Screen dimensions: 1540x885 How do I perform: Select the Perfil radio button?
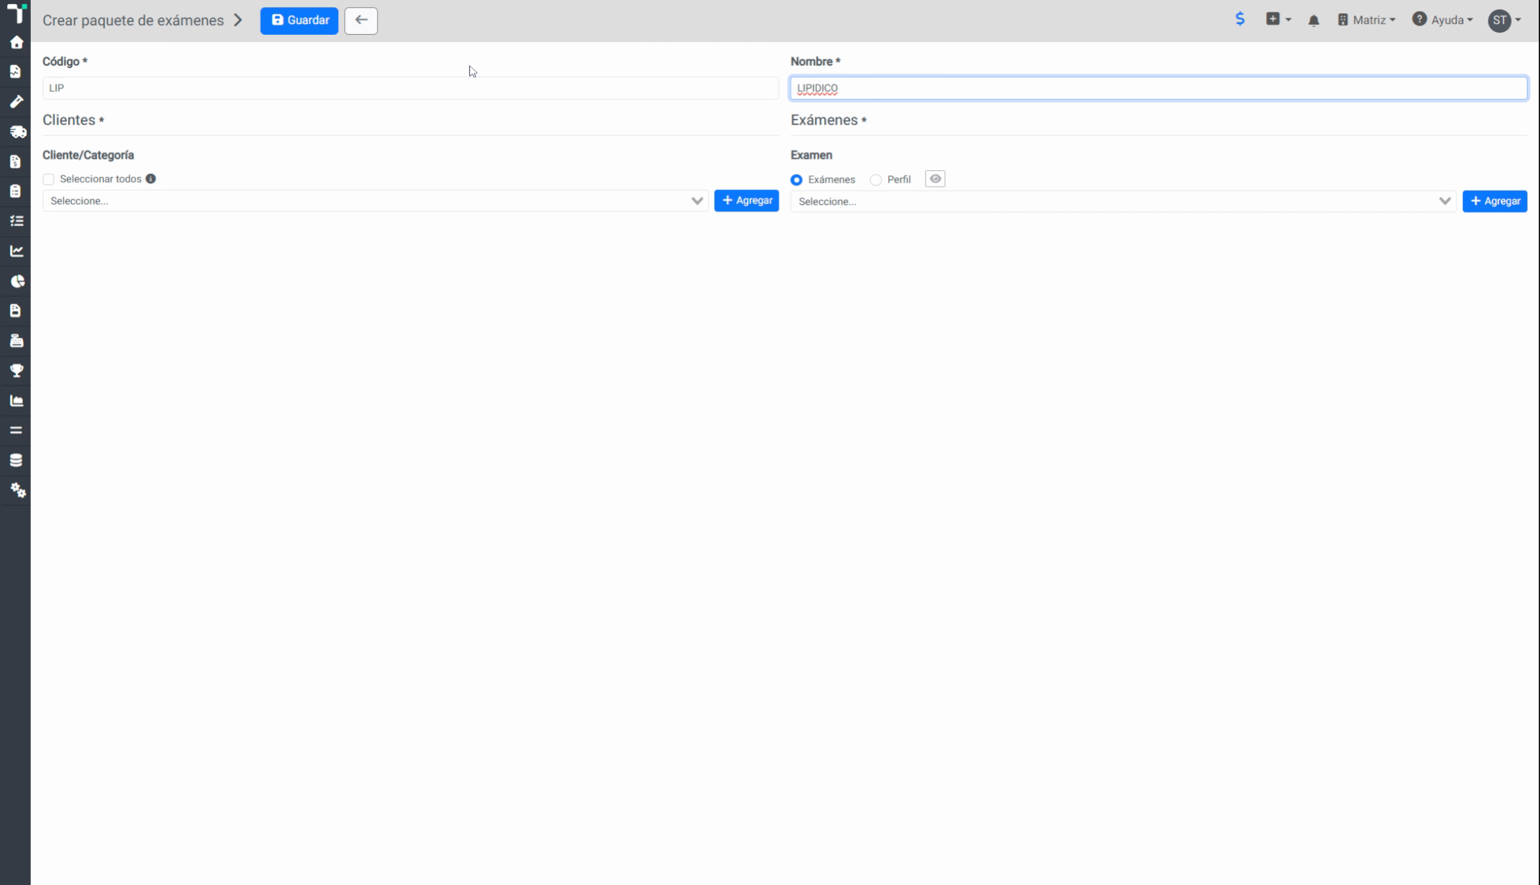876,180
